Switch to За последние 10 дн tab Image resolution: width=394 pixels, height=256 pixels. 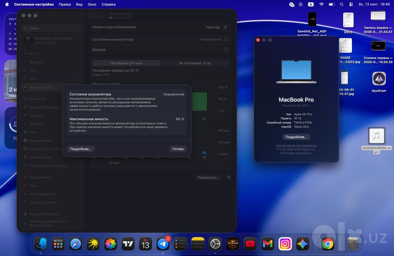click(x=195, y=63)
